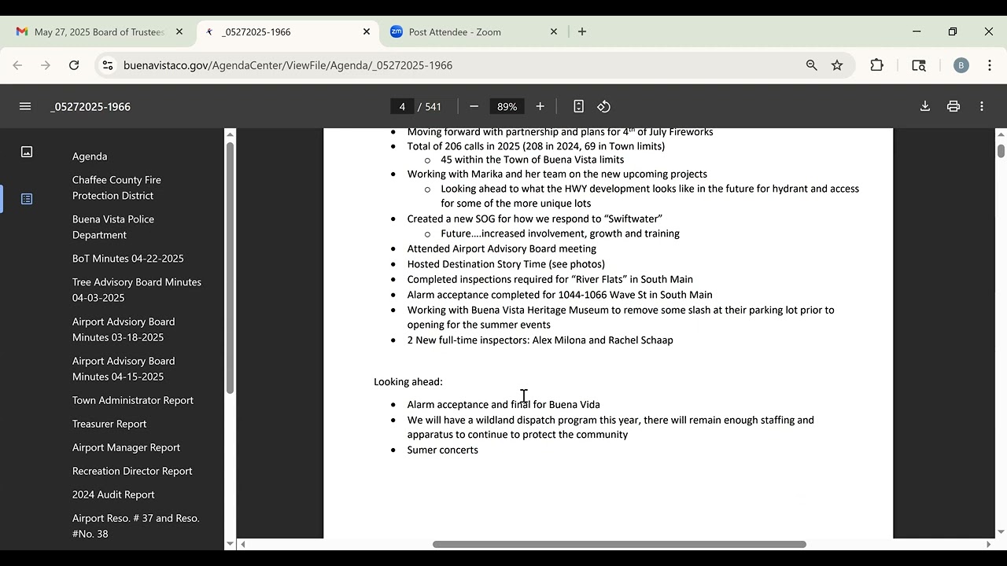Open Treasurer Report outline entry

coord(109,424)
